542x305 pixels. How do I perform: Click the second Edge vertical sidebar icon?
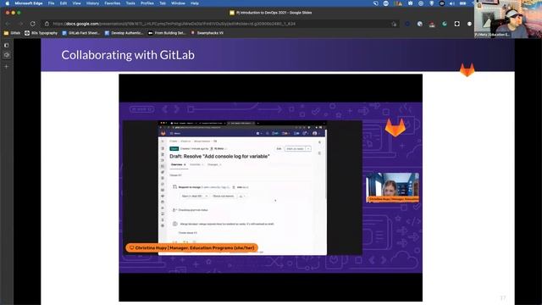point(7,55)
